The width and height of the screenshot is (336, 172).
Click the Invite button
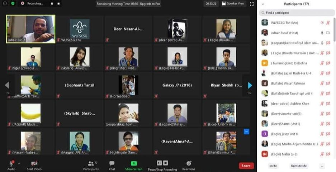click(273, 166)
